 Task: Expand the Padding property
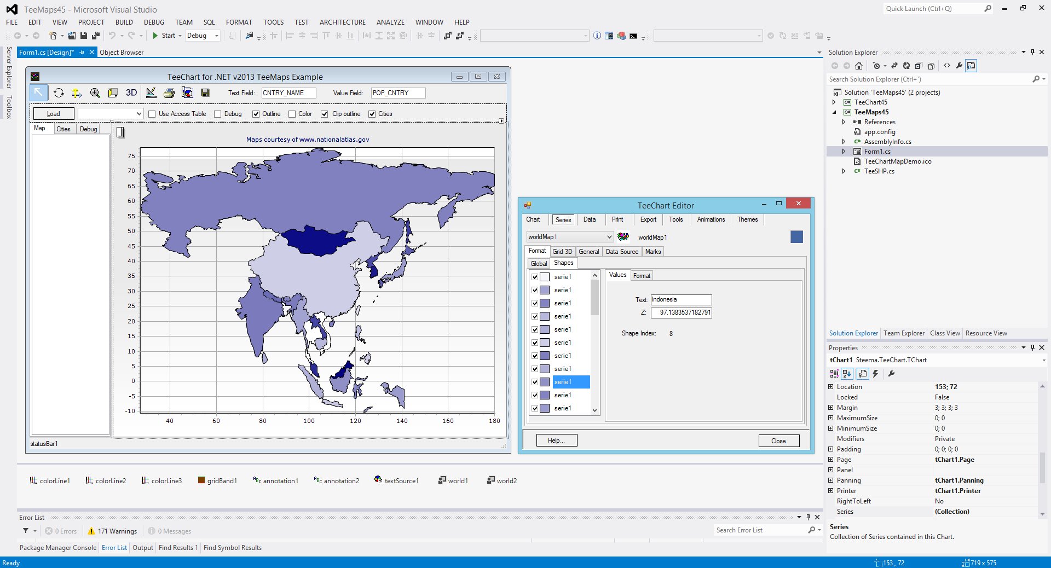click(831, 449)
